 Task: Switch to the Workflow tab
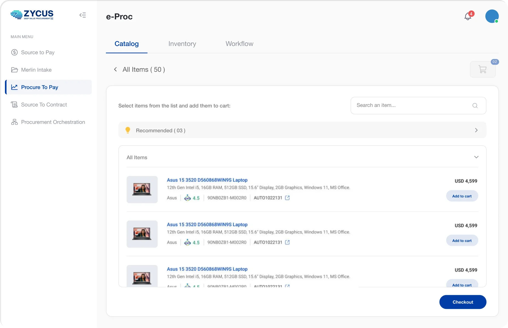tap(239, 44)
